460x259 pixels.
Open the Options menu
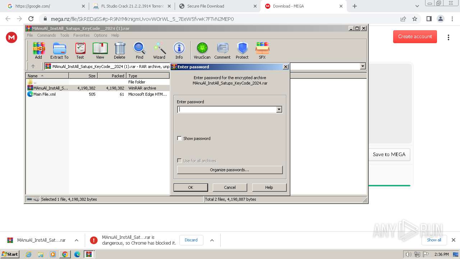coord(101,35)
